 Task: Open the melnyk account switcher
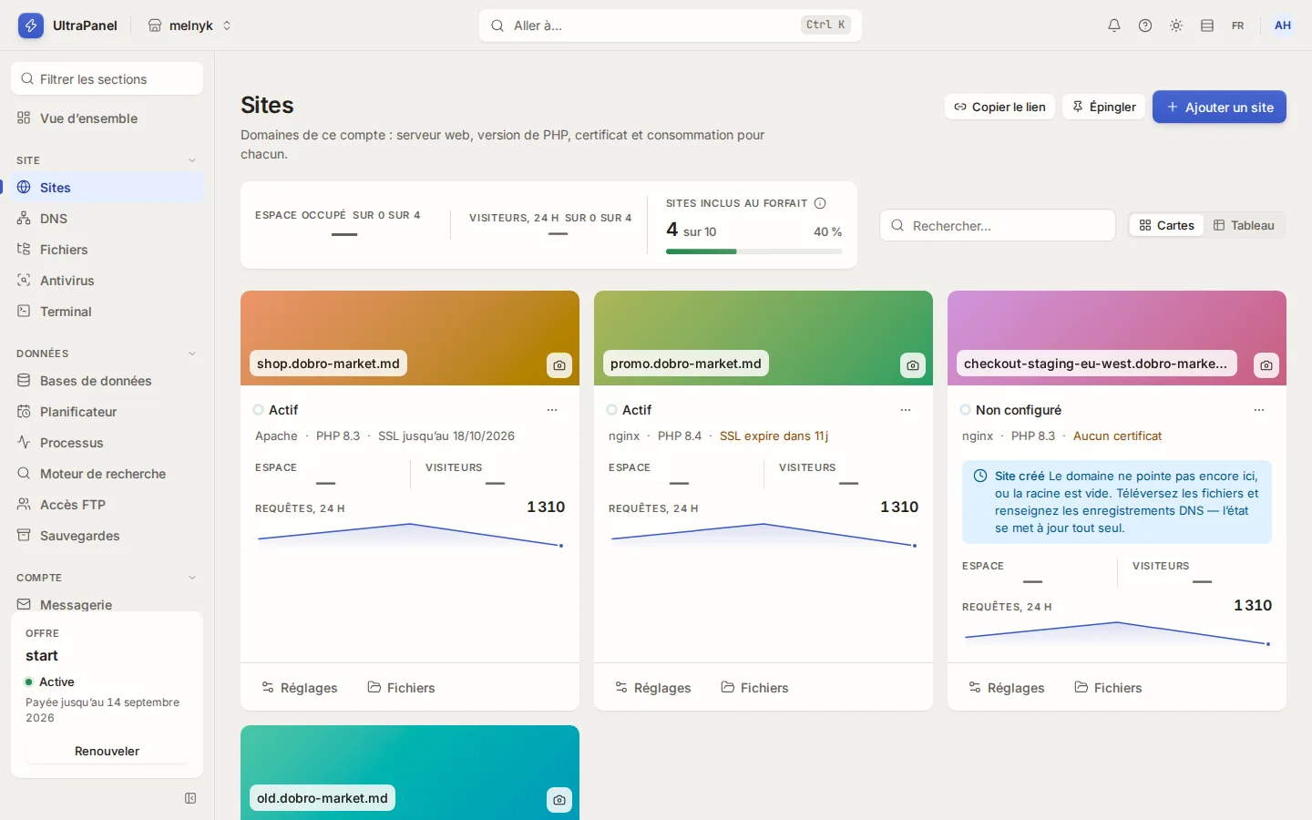[190, 26]
